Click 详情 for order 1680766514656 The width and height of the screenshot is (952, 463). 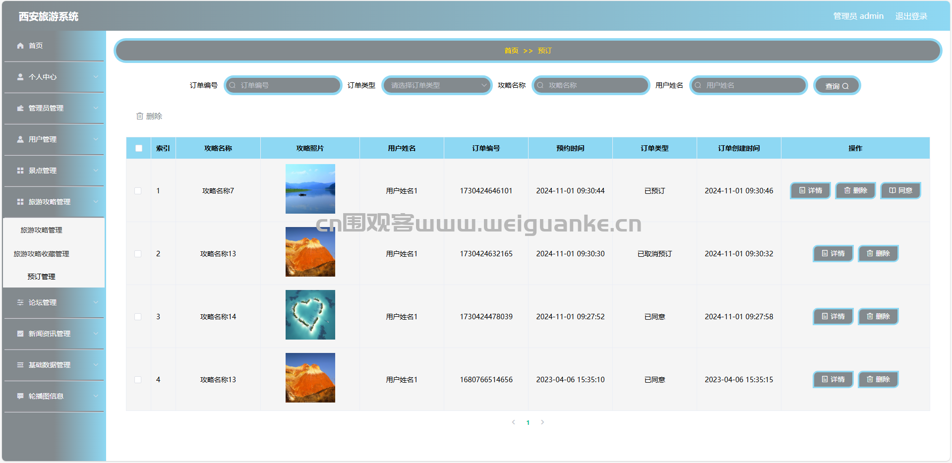pos(833,380)
